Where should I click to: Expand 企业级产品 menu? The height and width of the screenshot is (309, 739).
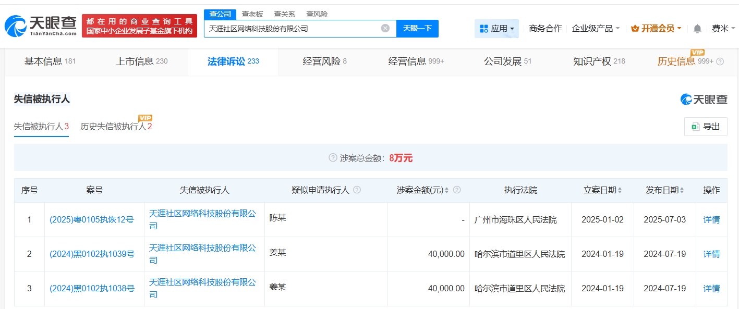click(596, 28)
